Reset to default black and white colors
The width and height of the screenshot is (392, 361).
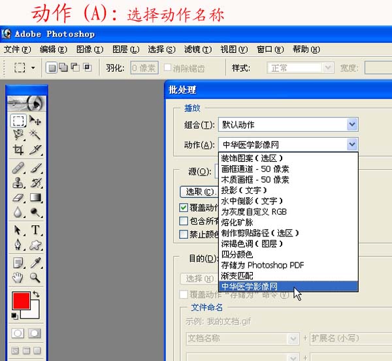coord(15,316)
